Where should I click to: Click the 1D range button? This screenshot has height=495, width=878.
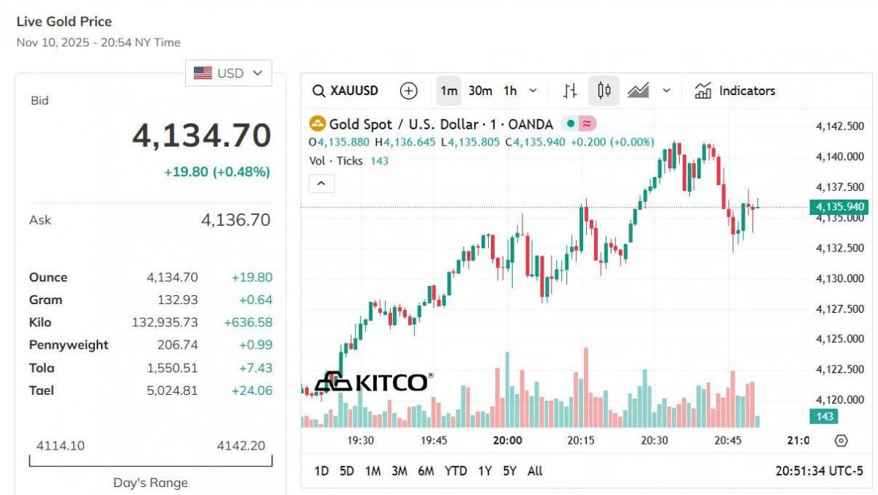pos(322,471)
